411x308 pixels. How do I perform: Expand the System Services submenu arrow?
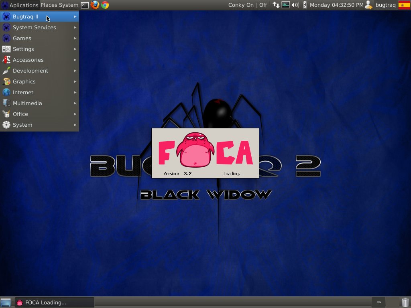[75, 27]
